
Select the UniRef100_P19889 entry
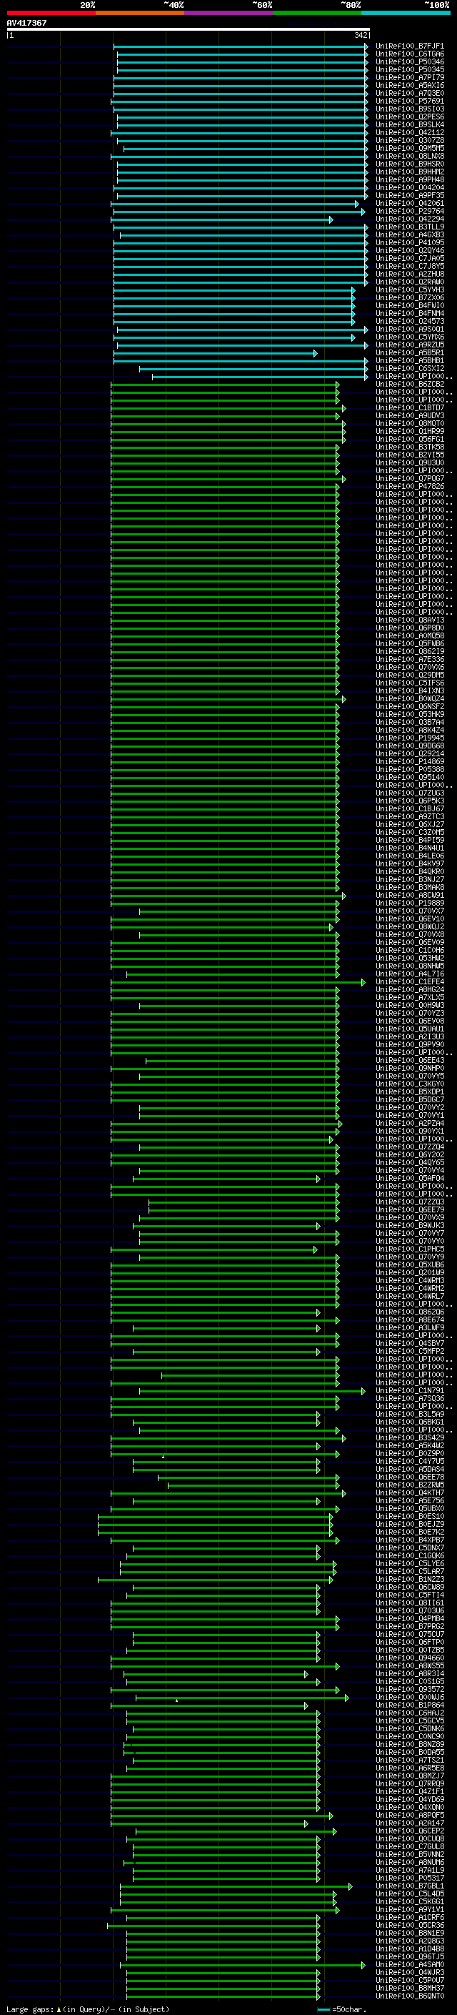click(410, 903)
